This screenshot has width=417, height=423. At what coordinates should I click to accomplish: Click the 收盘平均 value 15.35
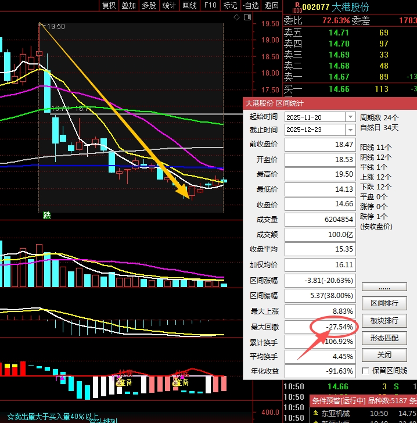pyautogui.click(x=320, y=249)
